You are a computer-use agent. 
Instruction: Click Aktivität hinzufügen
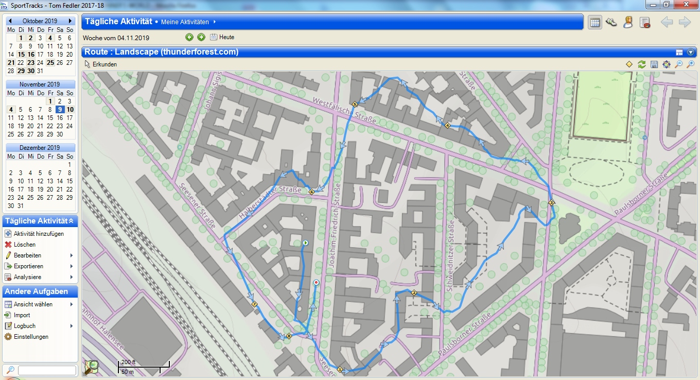(x=38, y=234)
